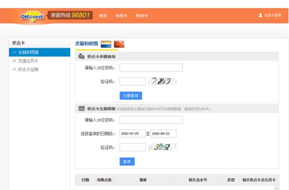Open the 会员卡 navigation menu item

coord(121,16)
